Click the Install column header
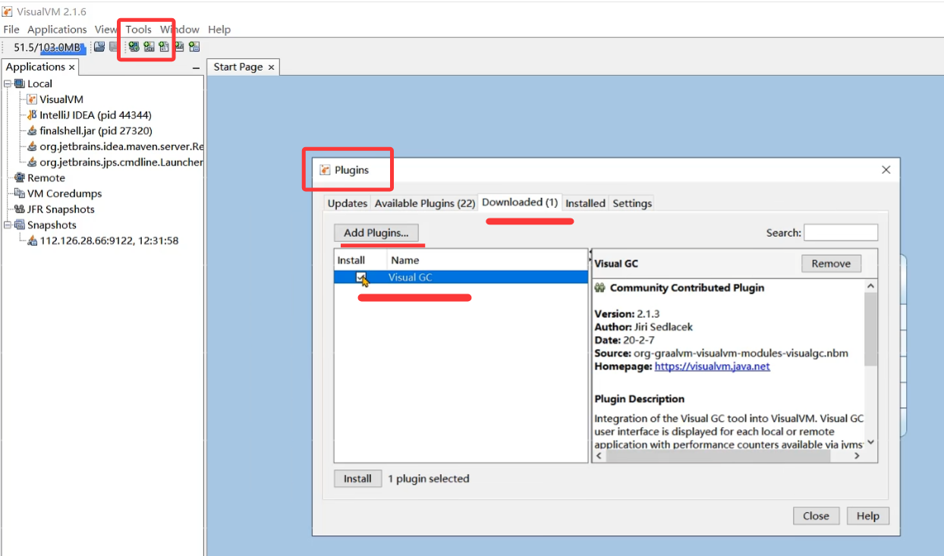944x556 pixels. tap(360, 260)
